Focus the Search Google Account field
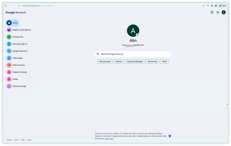 [x=133, y=54]
